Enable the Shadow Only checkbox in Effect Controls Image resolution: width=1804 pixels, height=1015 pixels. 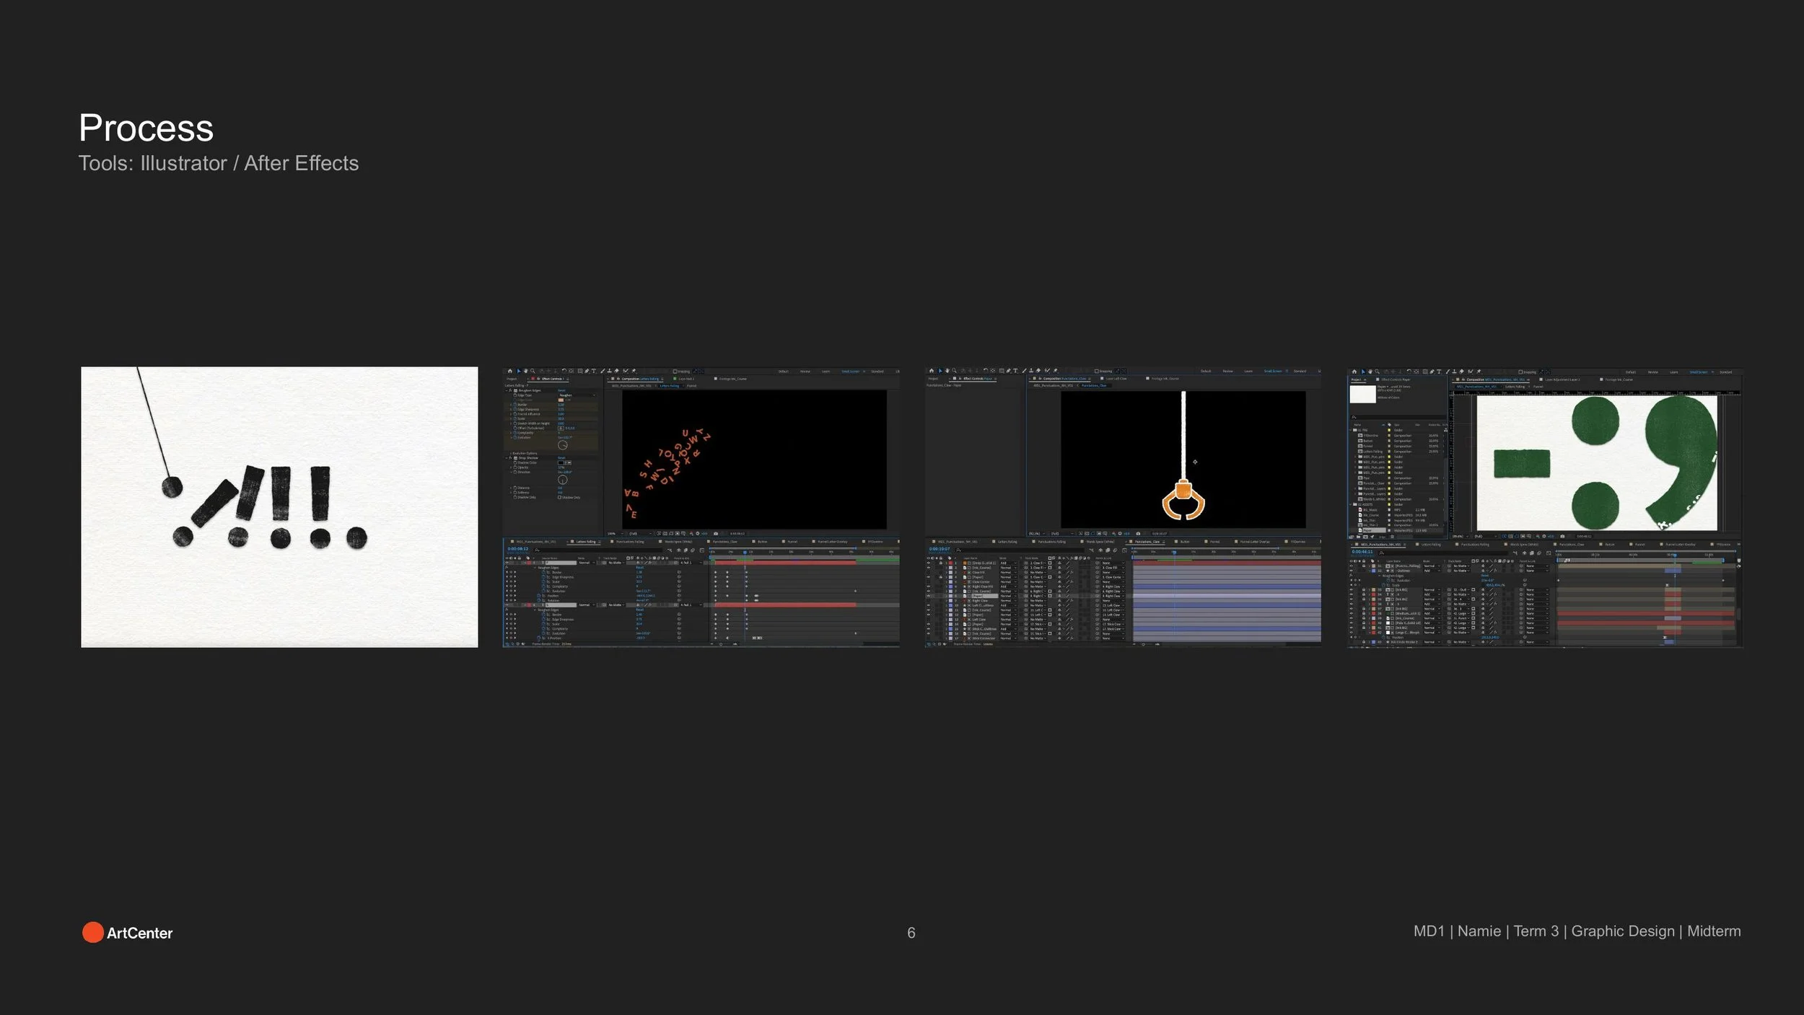pos(559,498)
